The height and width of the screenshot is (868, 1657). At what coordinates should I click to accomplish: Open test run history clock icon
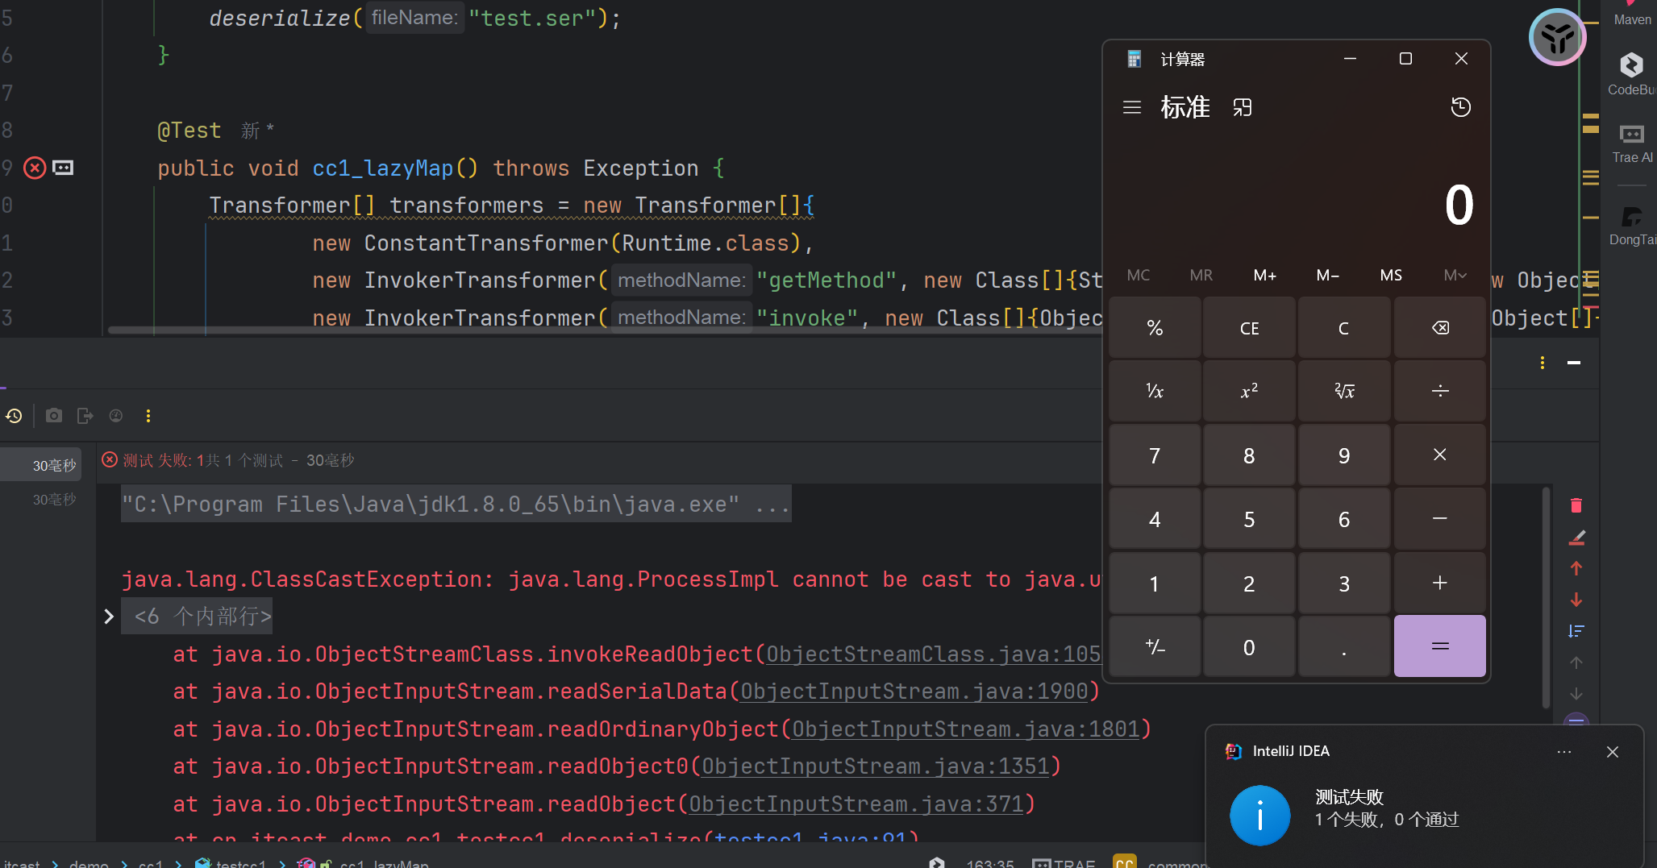14,416
